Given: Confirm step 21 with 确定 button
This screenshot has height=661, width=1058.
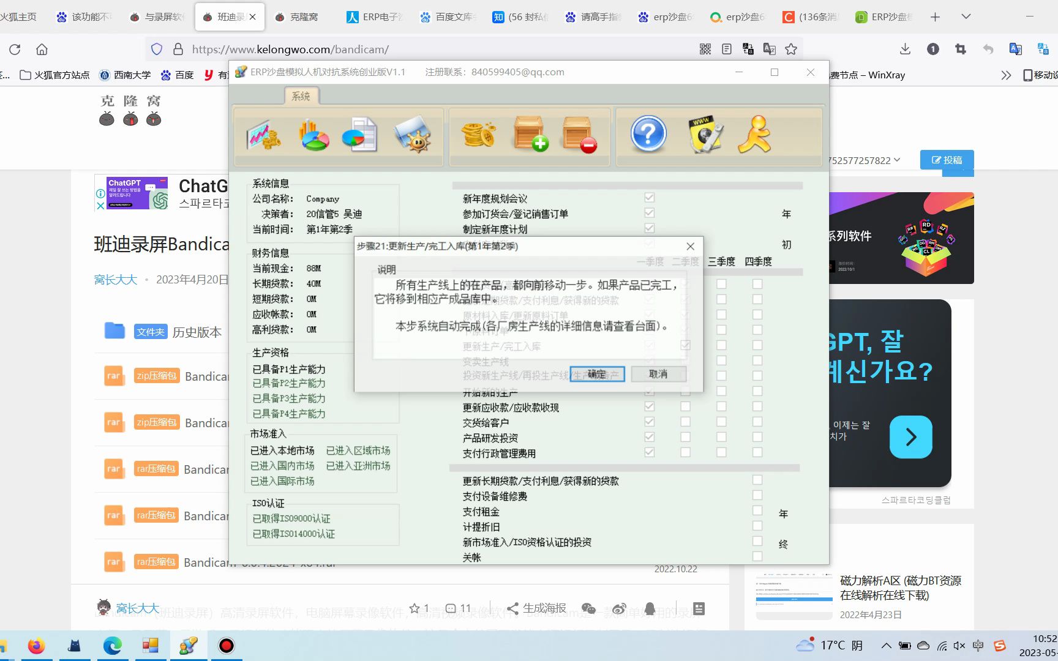Looking at the screenshot, I should pos(597,374).
